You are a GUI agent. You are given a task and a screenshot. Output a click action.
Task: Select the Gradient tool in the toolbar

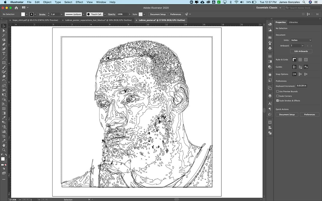point(4,113)
